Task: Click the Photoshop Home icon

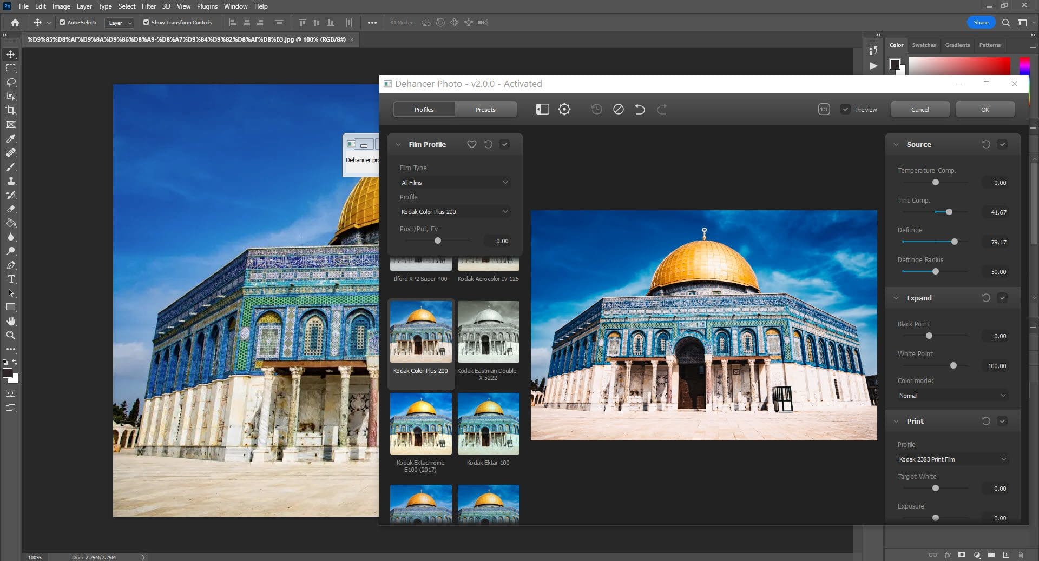Action: click(x=15, y=23)
